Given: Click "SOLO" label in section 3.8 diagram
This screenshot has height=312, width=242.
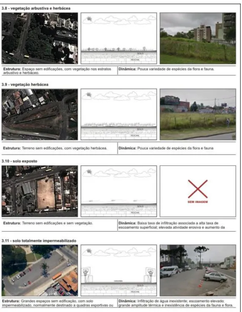Looking at the screenshot, I should pos(140,53).
